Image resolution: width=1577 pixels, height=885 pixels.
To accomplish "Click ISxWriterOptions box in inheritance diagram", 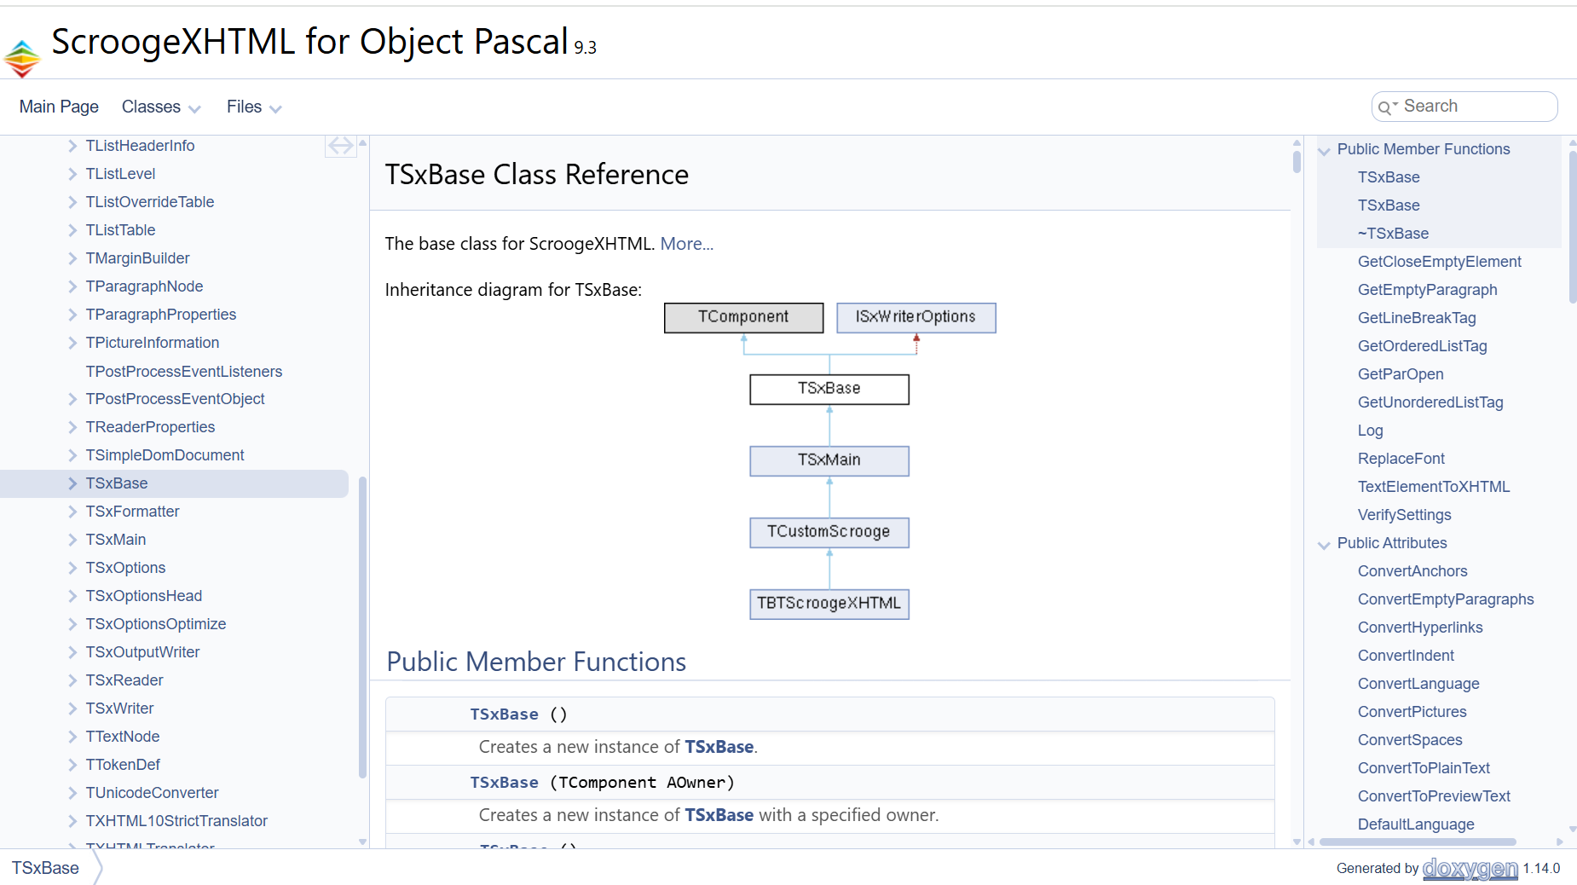I will click(x=916, y=317).
